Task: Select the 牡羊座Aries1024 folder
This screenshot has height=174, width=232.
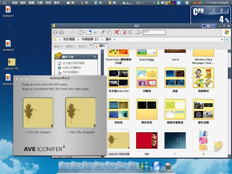Action: [118, 80]
